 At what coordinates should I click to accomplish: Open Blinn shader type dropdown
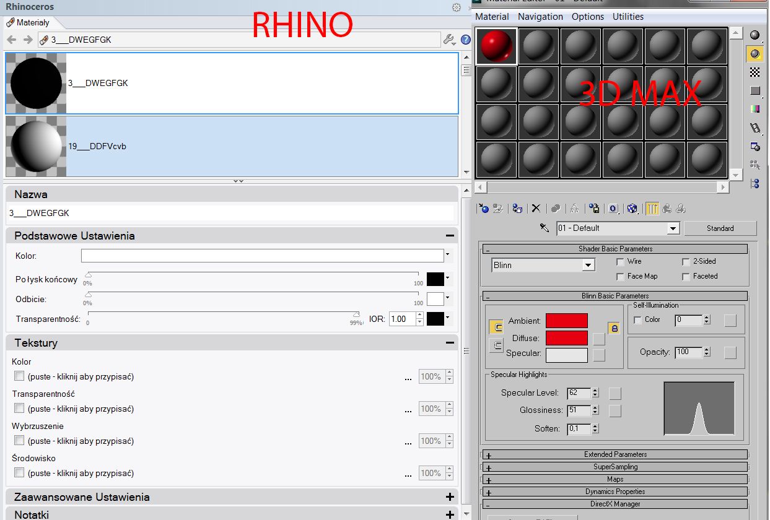point(588,265)
